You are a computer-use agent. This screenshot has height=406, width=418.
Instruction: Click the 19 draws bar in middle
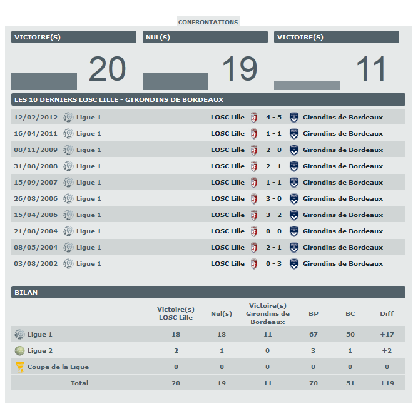175,82
